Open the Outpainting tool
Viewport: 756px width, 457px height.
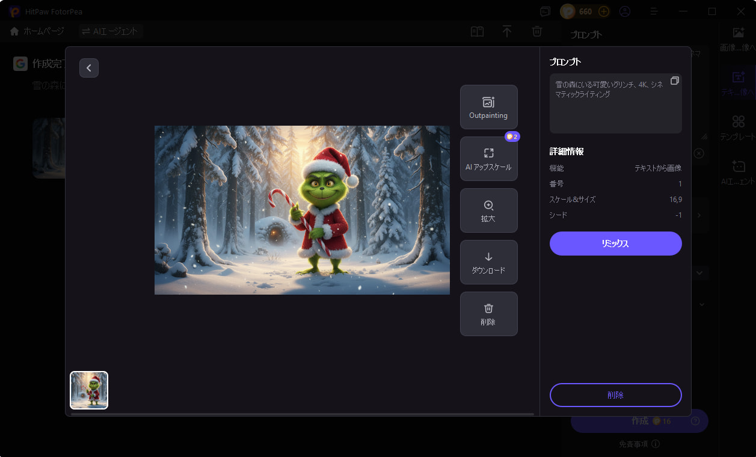coord(488,107)
